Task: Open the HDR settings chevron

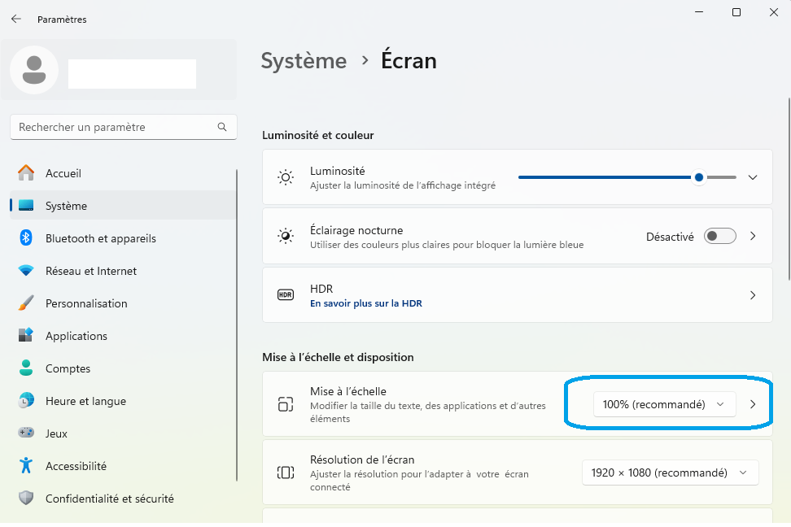Action: pos(753,295)
